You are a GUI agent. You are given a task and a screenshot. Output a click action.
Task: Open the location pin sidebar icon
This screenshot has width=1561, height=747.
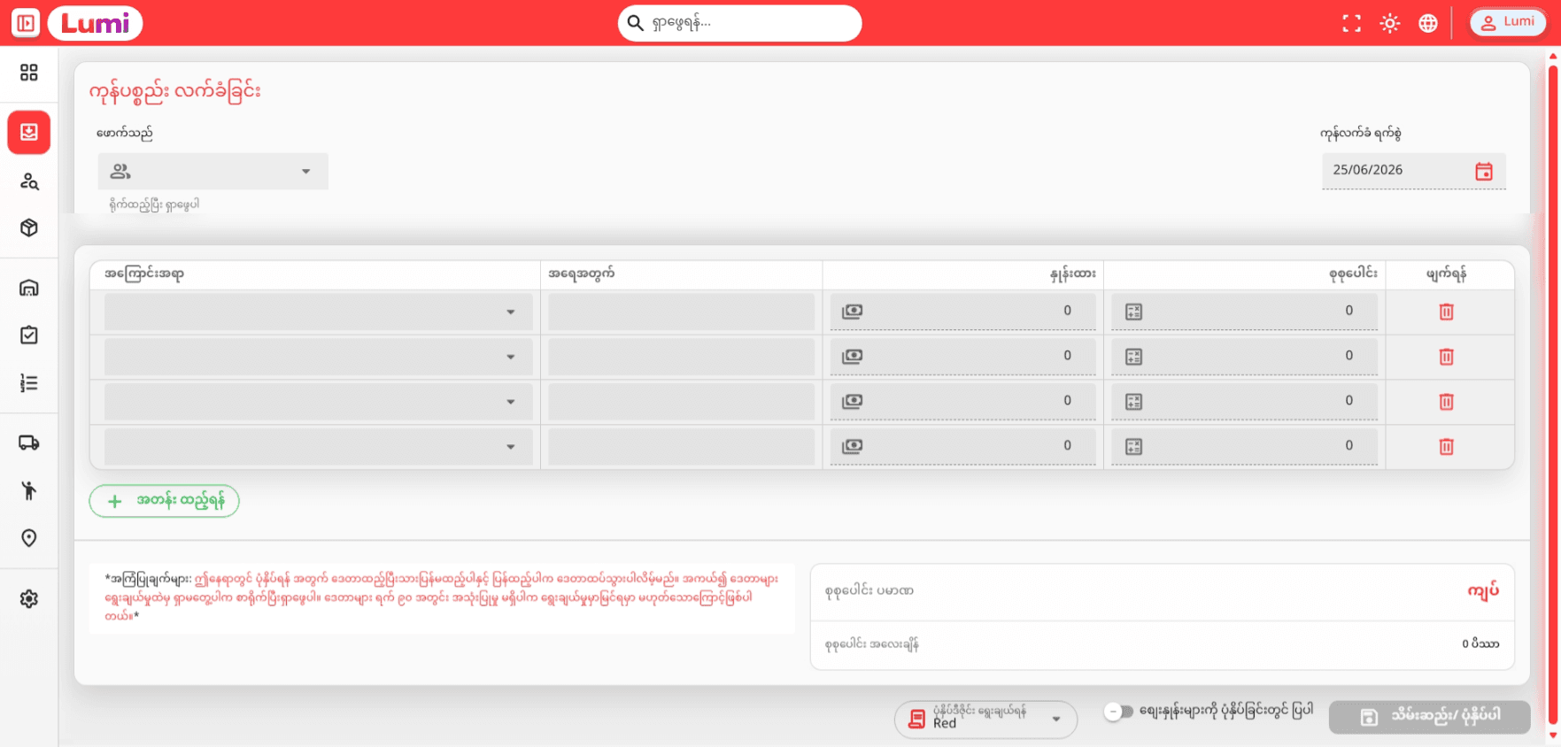coord(29,538)
